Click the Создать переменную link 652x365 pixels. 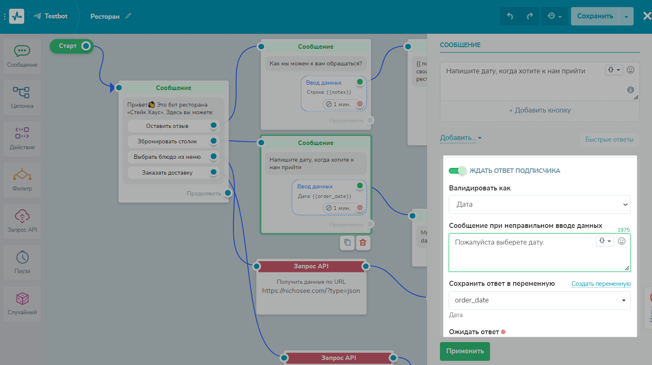click(601, 284)
